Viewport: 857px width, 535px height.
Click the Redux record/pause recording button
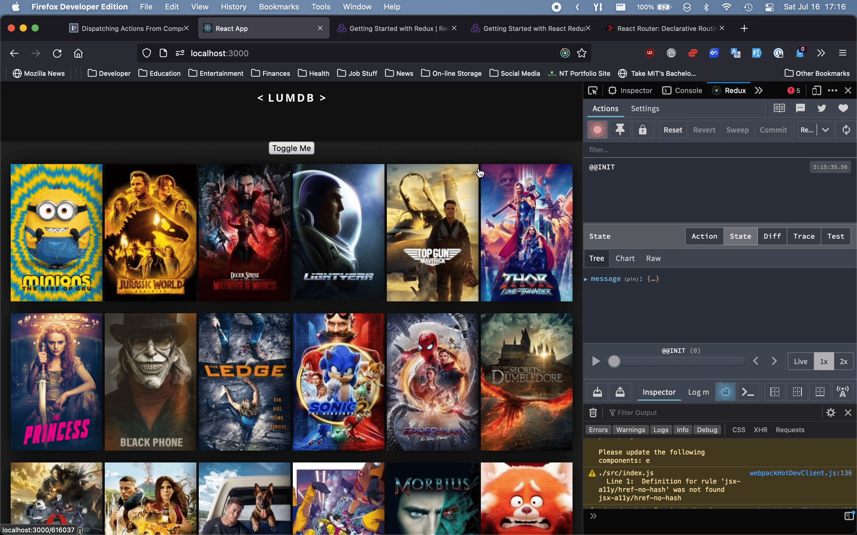[598, 130]
